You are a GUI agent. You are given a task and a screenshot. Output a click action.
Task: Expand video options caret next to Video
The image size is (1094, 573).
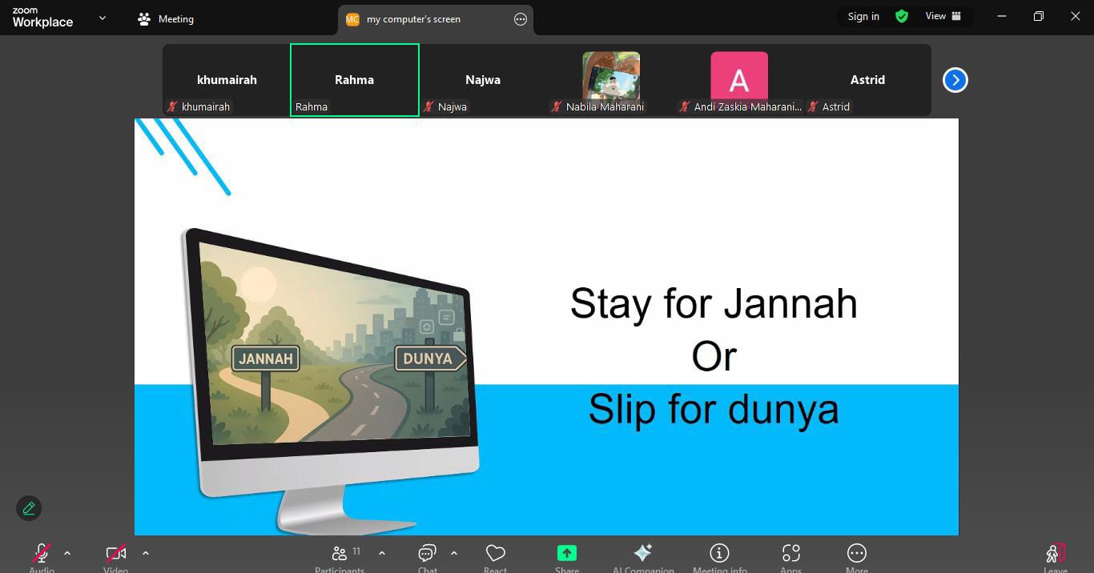pyautogui.click(x=145, y=553)
